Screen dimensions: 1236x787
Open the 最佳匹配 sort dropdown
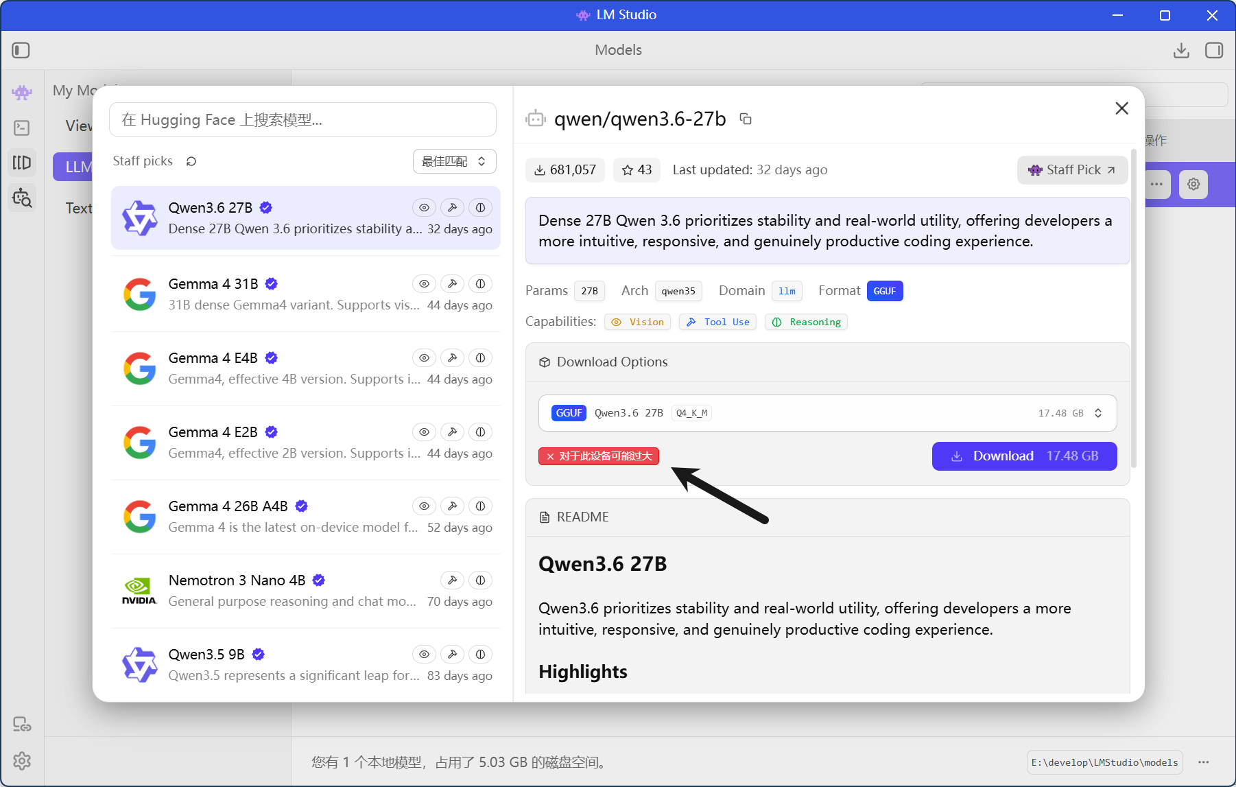point(454,161)
